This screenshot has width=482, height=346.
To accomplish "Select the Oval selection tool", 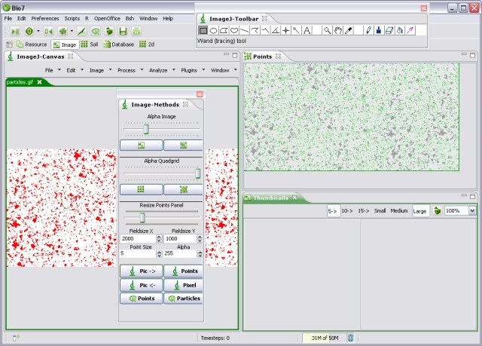I will click(x=213, y=30).
